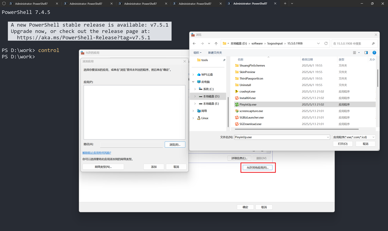Expand the 本地磁盘 (D:) tree node
Screen dimensions: 388x231
pos(195,96)
